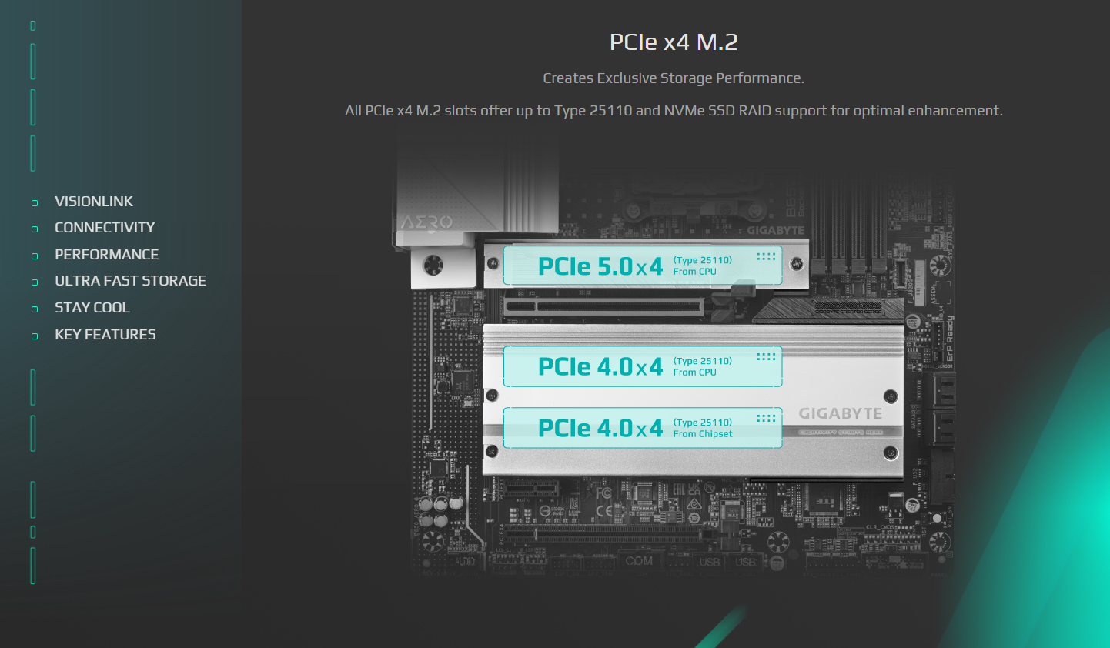The height and width of the screenshot is (648, 1110).
Task: Click the dotted grid icon on PCIe 4.0x4 From CPU label
Action: [x=766, y=356]
